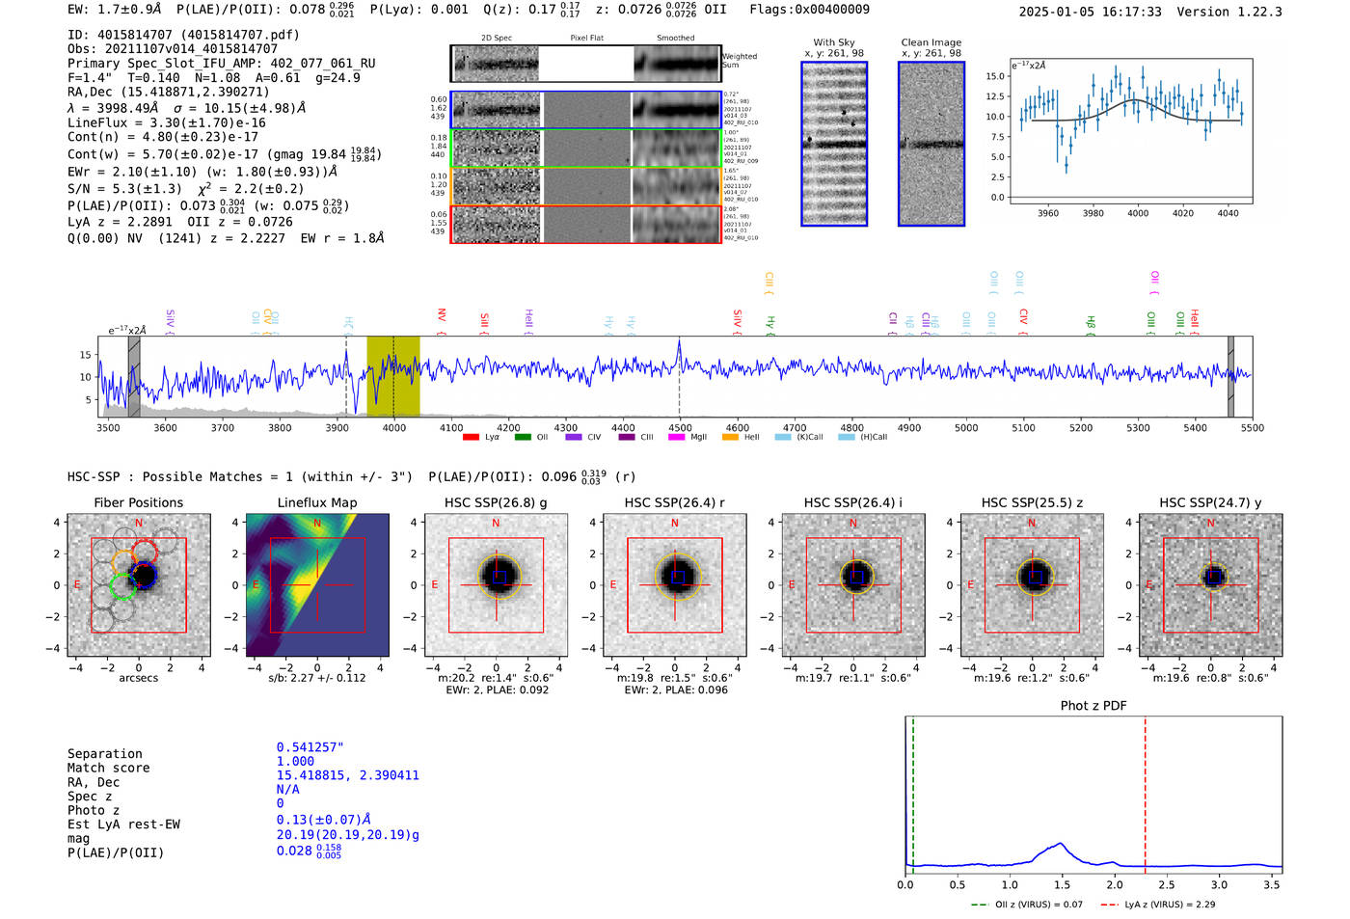Image resolution: width=1350 pixels, height=919 pixels.
Task: Select the green-bordered 2D spectrum row
Action: pos(586,148)
